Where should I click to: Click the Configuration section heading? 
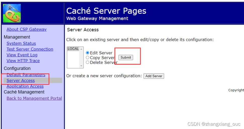(17, 68)
